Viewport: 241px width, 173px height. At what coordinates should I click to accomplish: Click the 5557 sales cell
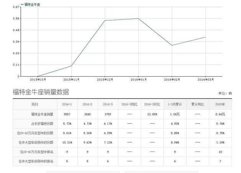click(67, 114)
